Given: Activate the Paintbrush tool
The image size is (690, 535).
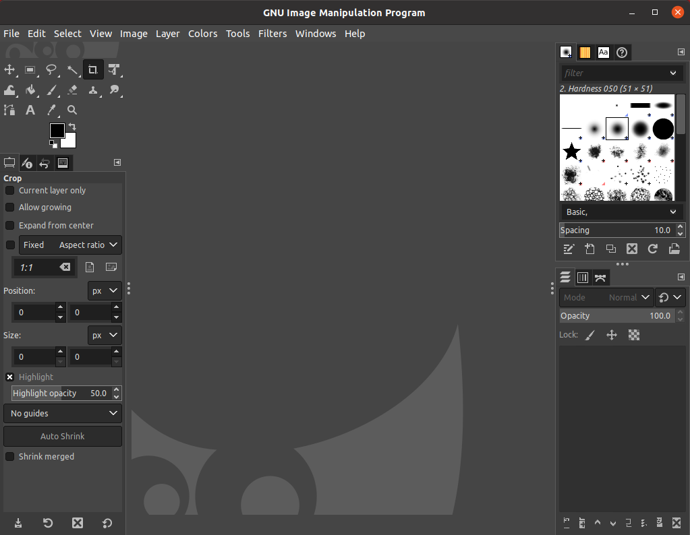Looking at the screenshot, I should tap(51, 90).
